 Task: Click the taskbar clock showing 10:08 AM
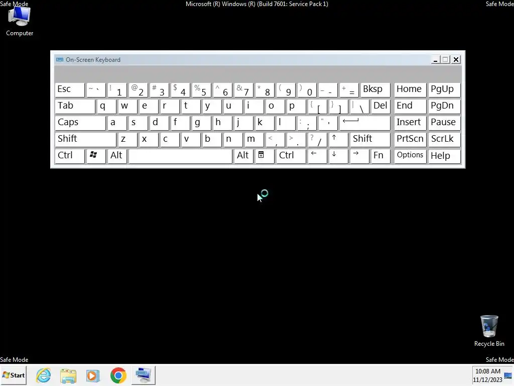pyautogui.click(x=487, y=375)
